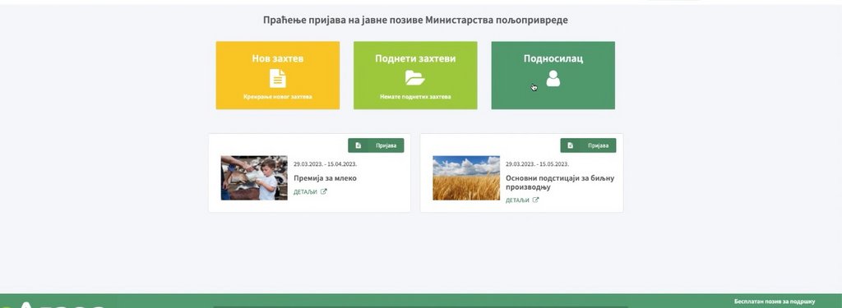Image resolution: width=842 pixels, height=308 pixels.
Task: Click Основни подстицаји за биљну производњу title
Action: coord(560,182)
